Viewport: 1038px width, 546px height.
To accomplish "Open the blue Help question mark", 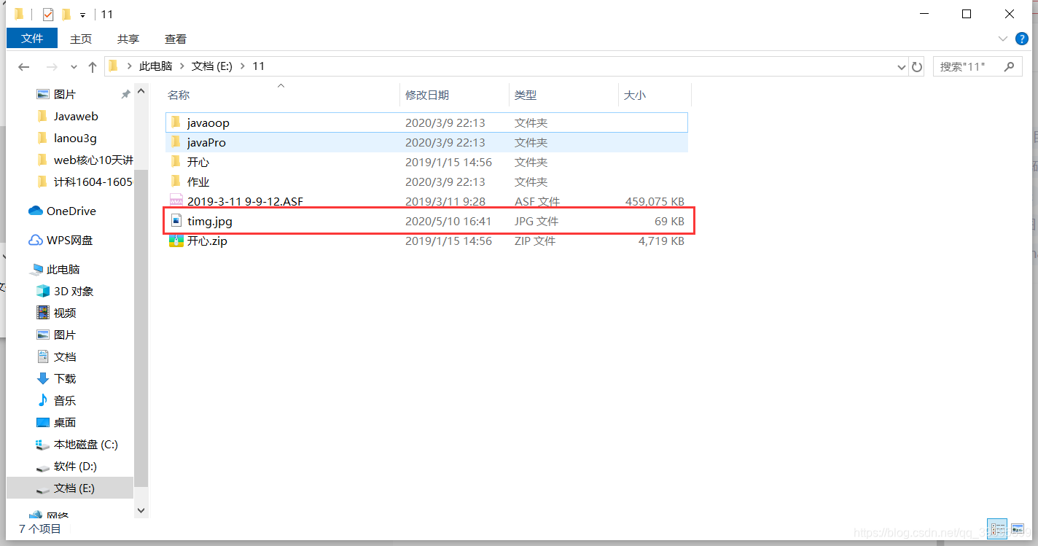I will [1021, 39].
